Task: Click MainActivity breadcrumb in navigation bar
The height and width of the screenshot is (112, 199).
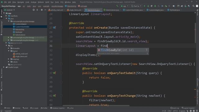Action: tap(71, 6)
